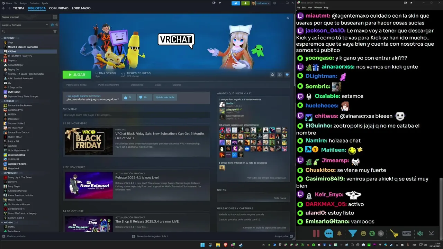This screenshot has width=443, height=249.
Task: Open Página de la tienda tab
Action: 76,85
